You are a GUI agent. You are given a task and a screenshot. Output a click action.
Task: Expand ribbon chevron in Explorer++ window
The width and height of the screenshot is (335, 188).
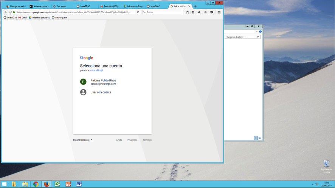(x=257, y=32)
